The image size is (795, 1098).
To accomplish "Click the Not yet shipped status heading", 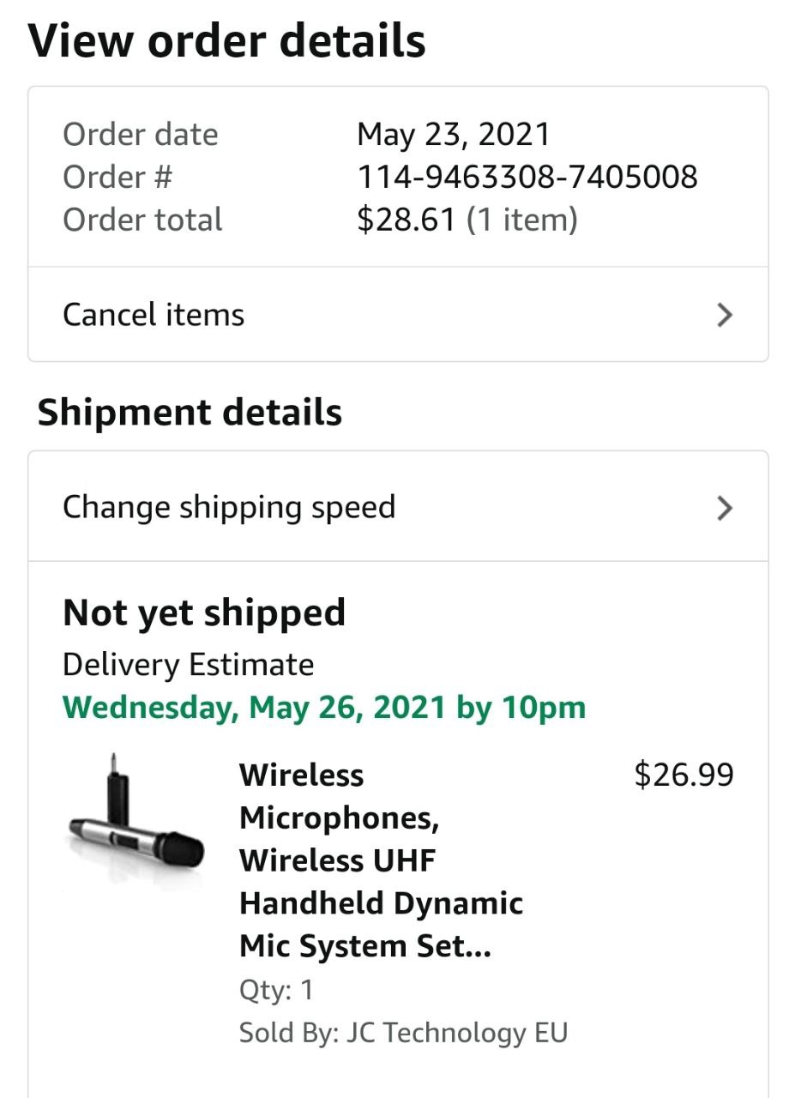I will pos(204,613).
